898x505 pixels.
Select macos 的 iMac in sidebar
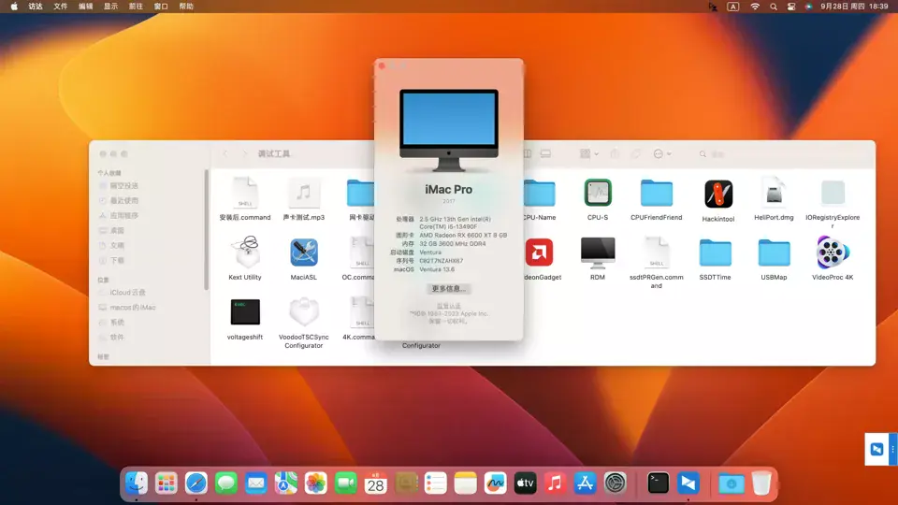point(132,307)
